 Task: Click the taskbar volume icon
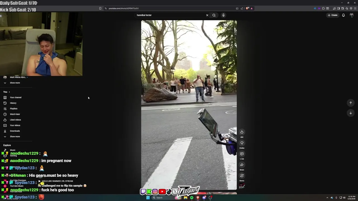pyautogui.click(x=344, y=198)
